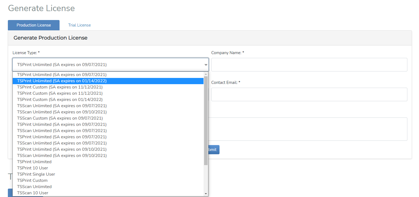Pick plain TSScan Unlimited option without SA

point(108,187)
